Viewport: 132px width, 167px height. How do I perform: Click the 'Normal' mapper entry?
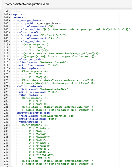[x=38, y=134]
